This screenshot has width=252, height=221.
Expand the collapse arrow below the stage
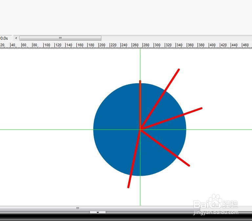(98, 212)
